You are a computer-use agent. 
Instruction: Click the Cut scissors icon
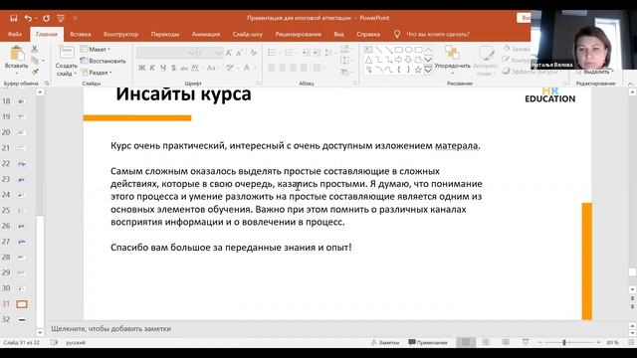point(35,49)
